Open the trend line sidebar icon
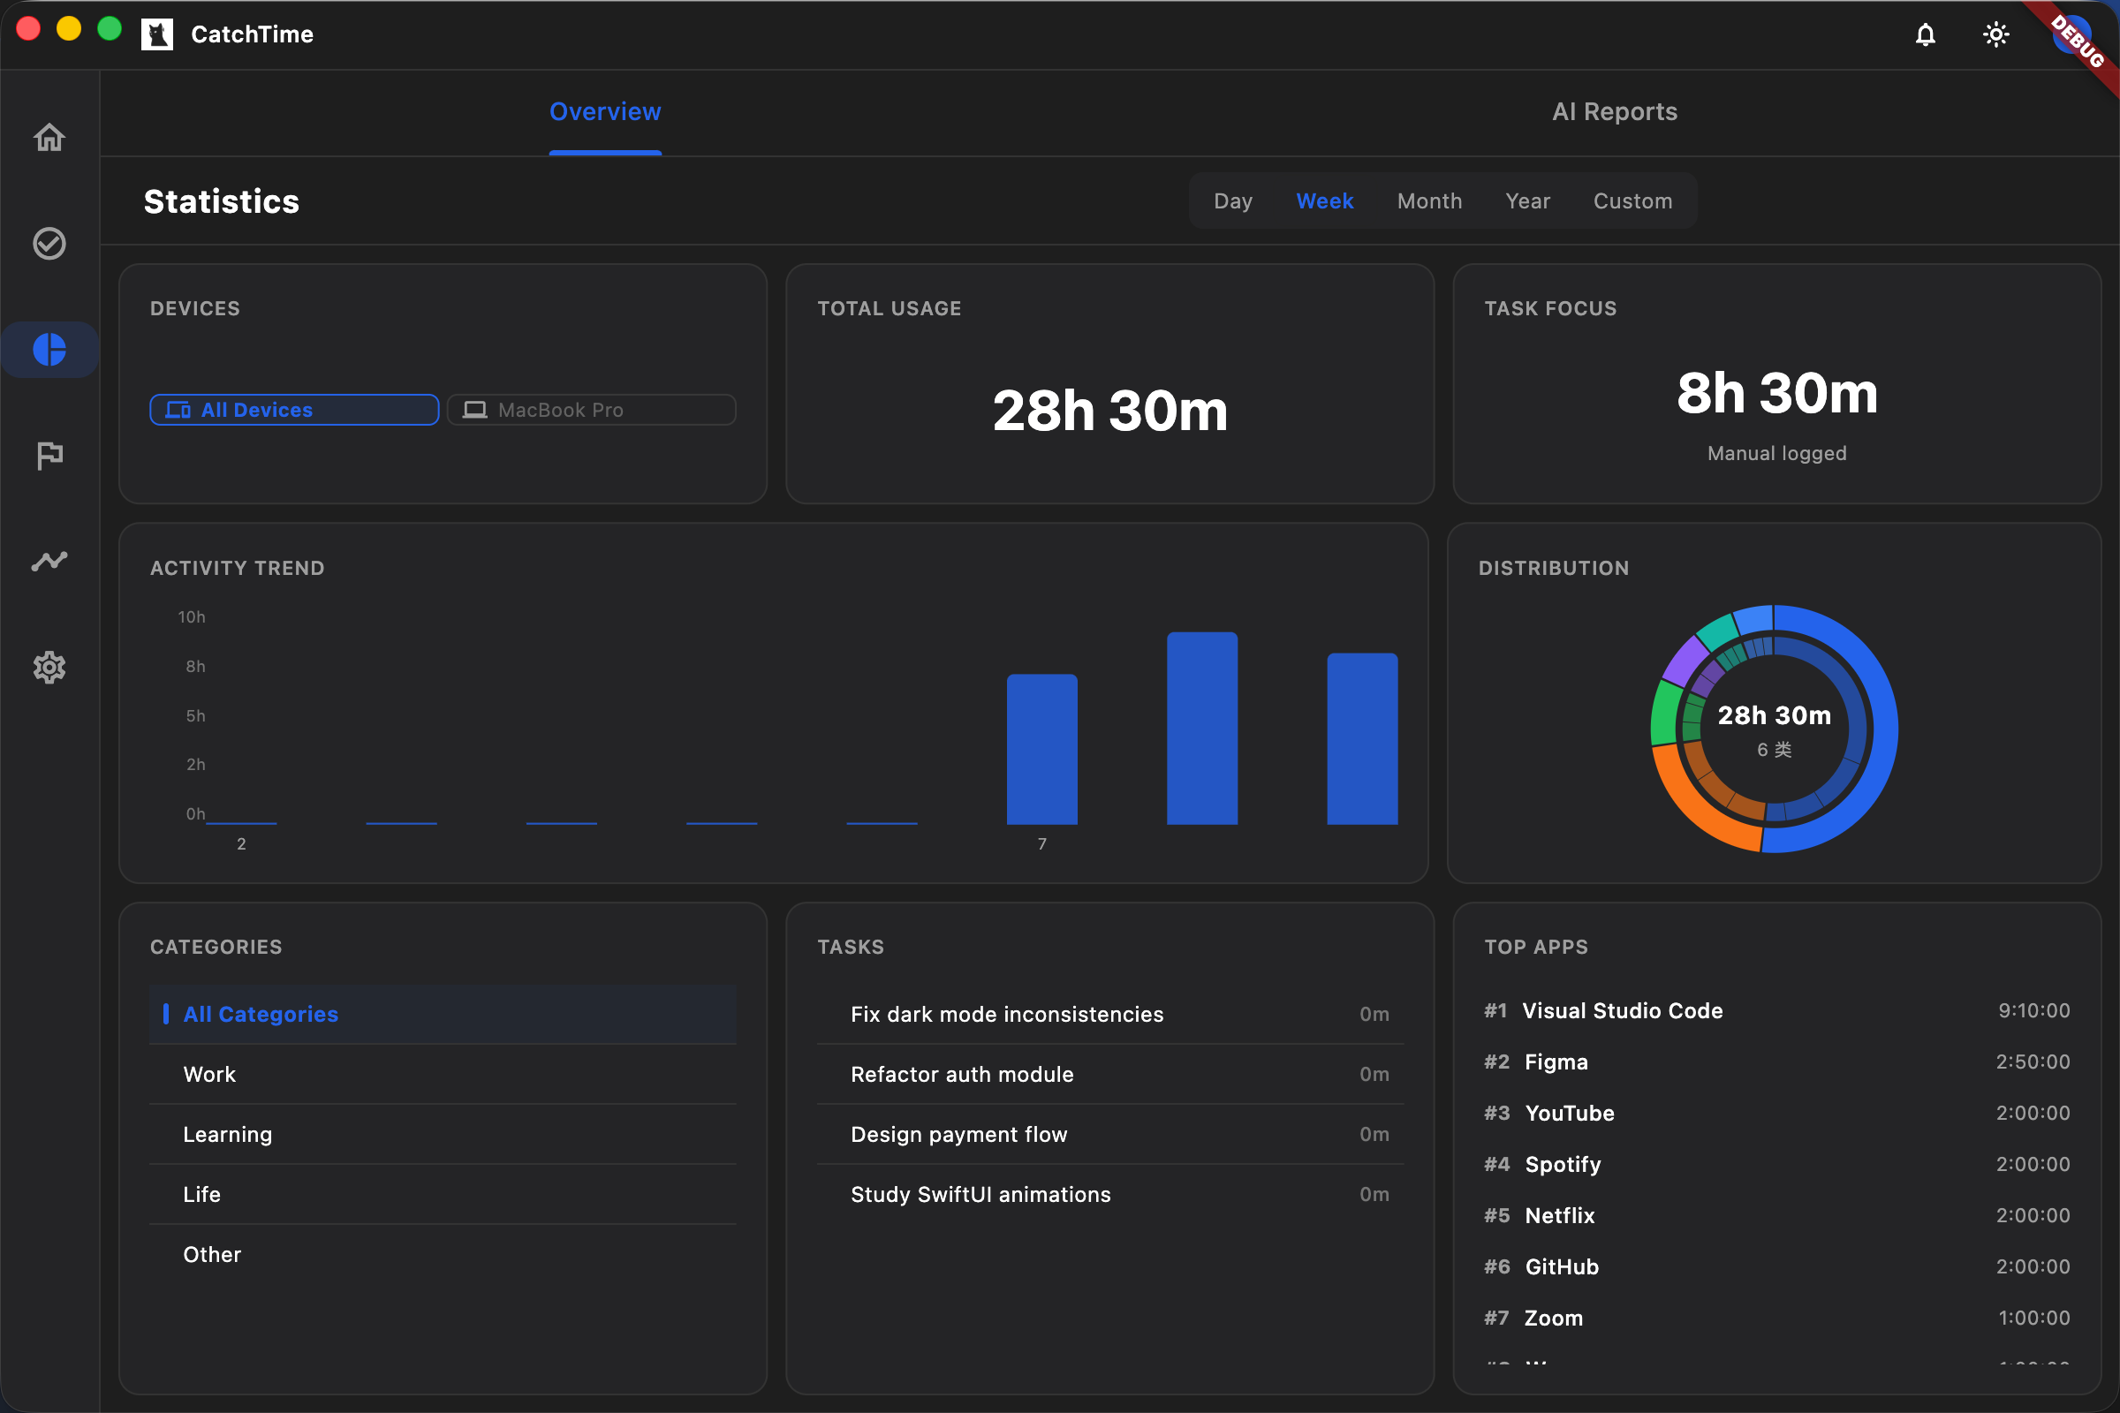This screenshot has height=1413, width=2120. [49, 562]
